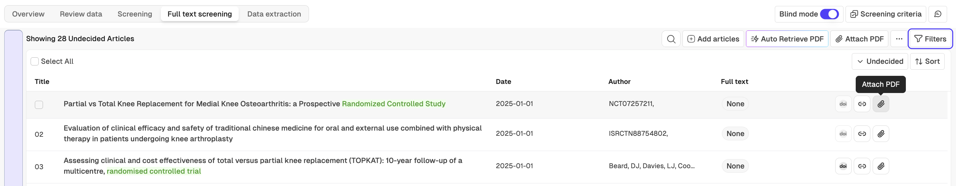Check the Select All checkbox
This screenshot has width=956, height=186.
35,61
